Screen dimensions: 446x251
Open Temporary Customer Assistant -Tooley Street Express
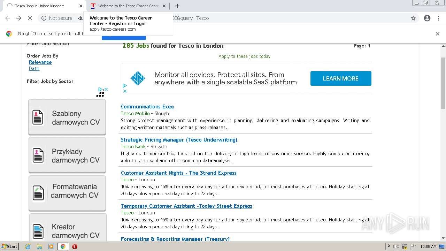click(x=186, y=206)
